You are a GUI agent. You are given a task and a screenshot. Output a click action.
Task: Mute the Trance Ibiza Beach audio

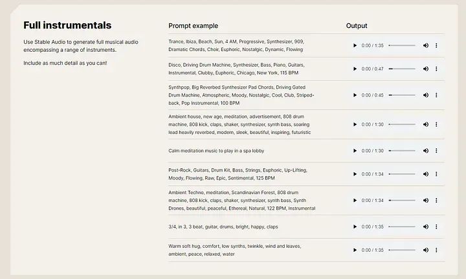tap(426, 45)
